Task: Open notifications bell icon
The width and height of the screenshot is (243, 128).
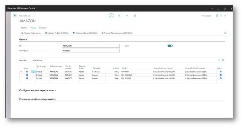Action: click(x=218, y=9)
